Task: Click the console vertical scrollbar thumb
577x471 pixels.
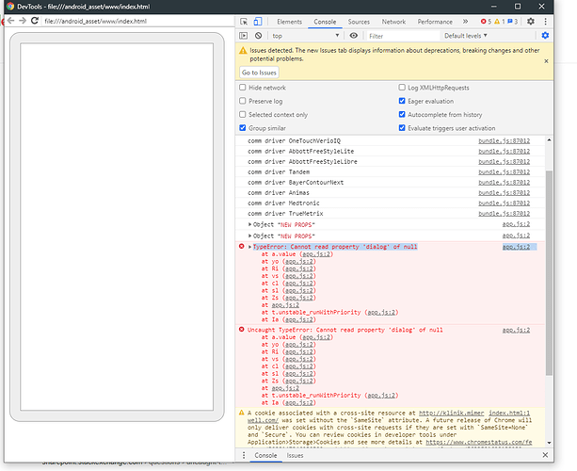Action: coord(549,272)
